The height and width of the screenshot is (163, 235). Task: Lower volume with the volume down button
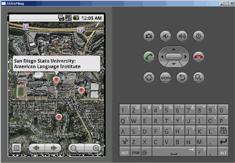(x=165, y=36)
